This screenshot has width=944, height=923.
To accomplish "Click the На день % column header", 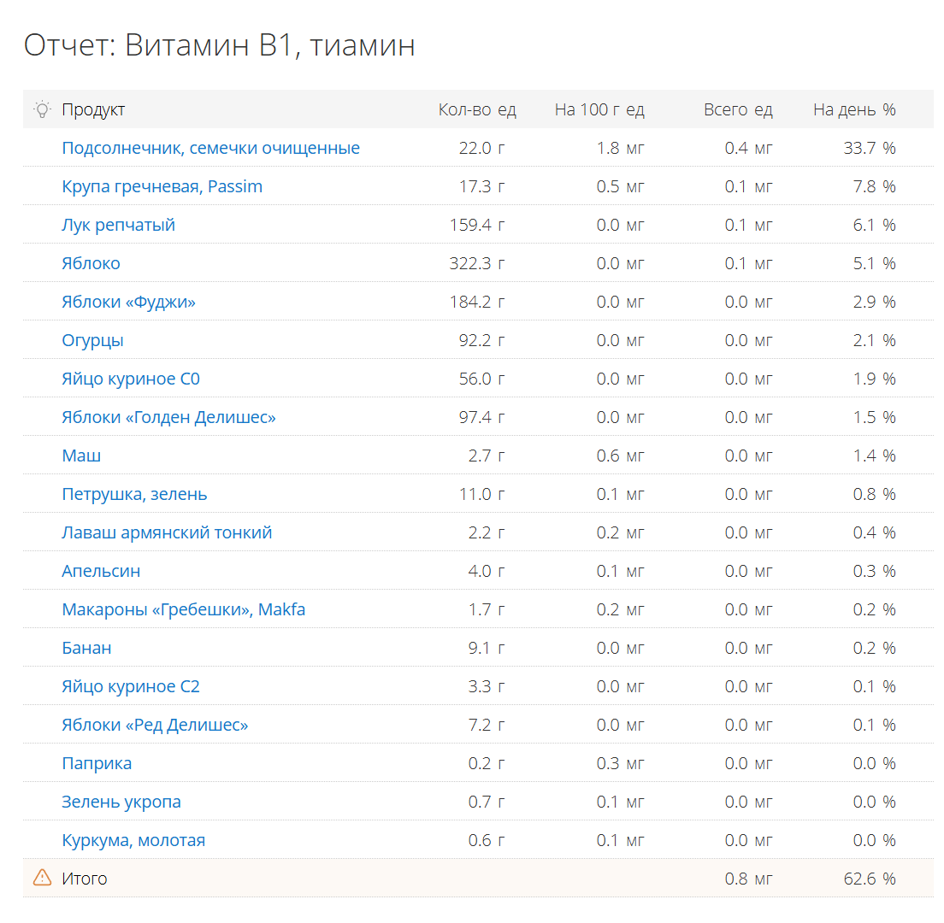I will click(854, 109).
